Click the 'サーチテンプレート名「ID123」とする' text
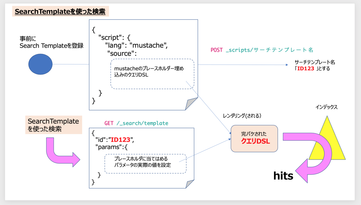The width and height of the screenshot is (361, 205). [x=315, y=65]
